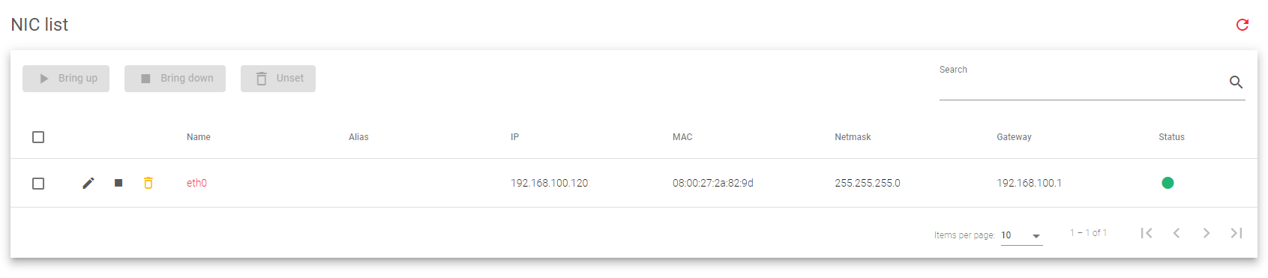Click the Bring up button
Viewport: 1268px width, 278px height.
tap(66, 79)
